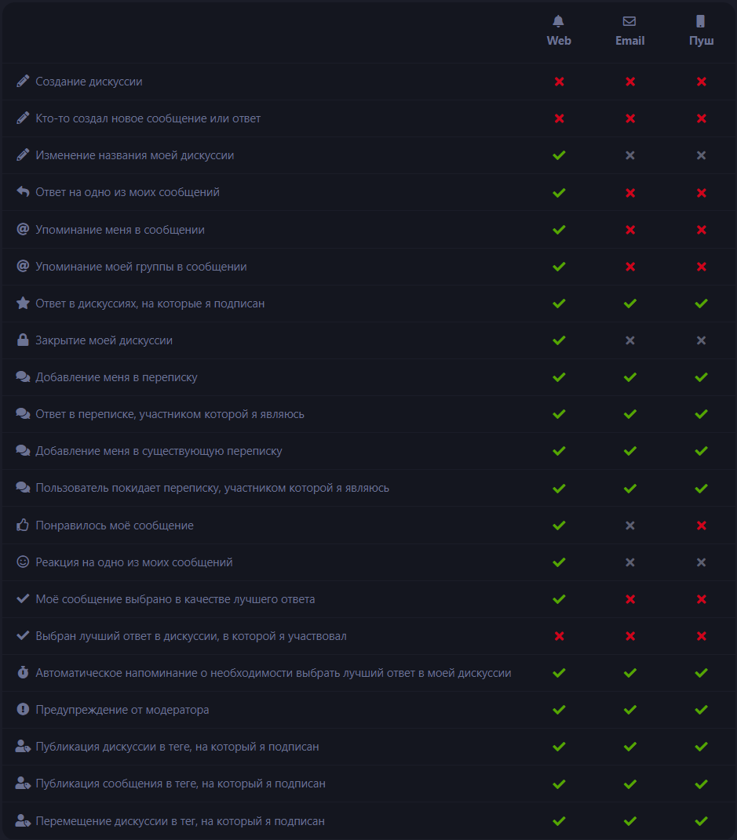This screenshot has height=840, width=737.
Task: Toggle Push for Понравилось моё сообщение
Action: (x=701, y=525)
